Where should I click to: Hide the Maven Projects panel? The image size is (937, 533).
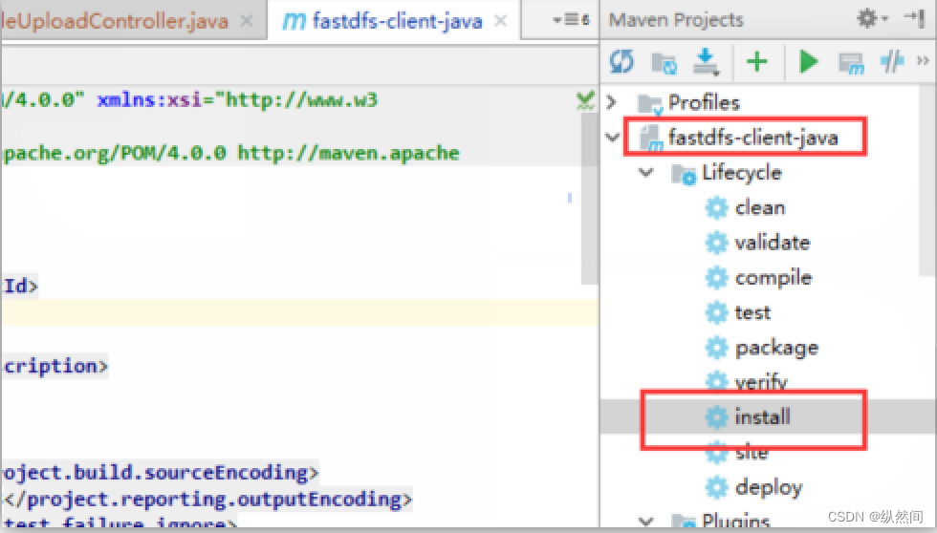click(x=915, y=18)
